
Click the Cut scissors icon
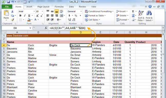(x=12, y=11)
